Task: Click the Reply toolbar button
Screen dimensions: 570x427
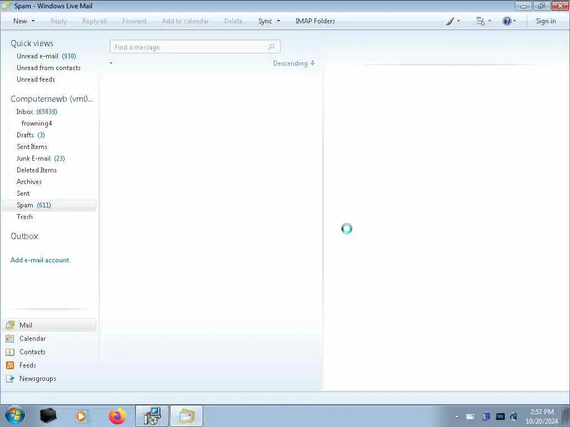Action: point(58,21)
